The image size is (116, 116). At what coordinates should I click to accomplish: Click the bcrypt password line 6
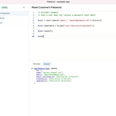pyautogui.click(x=66, y=26)
